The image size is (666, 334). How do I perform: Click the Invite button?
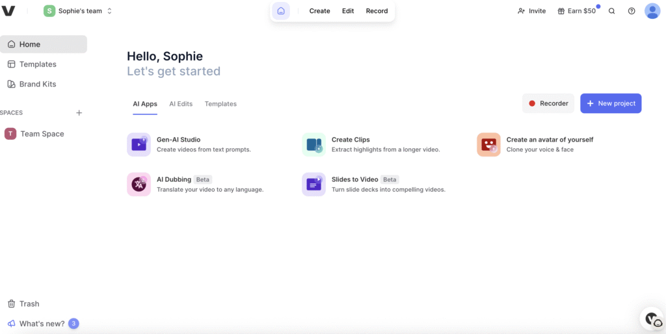[x=531, y=11]
